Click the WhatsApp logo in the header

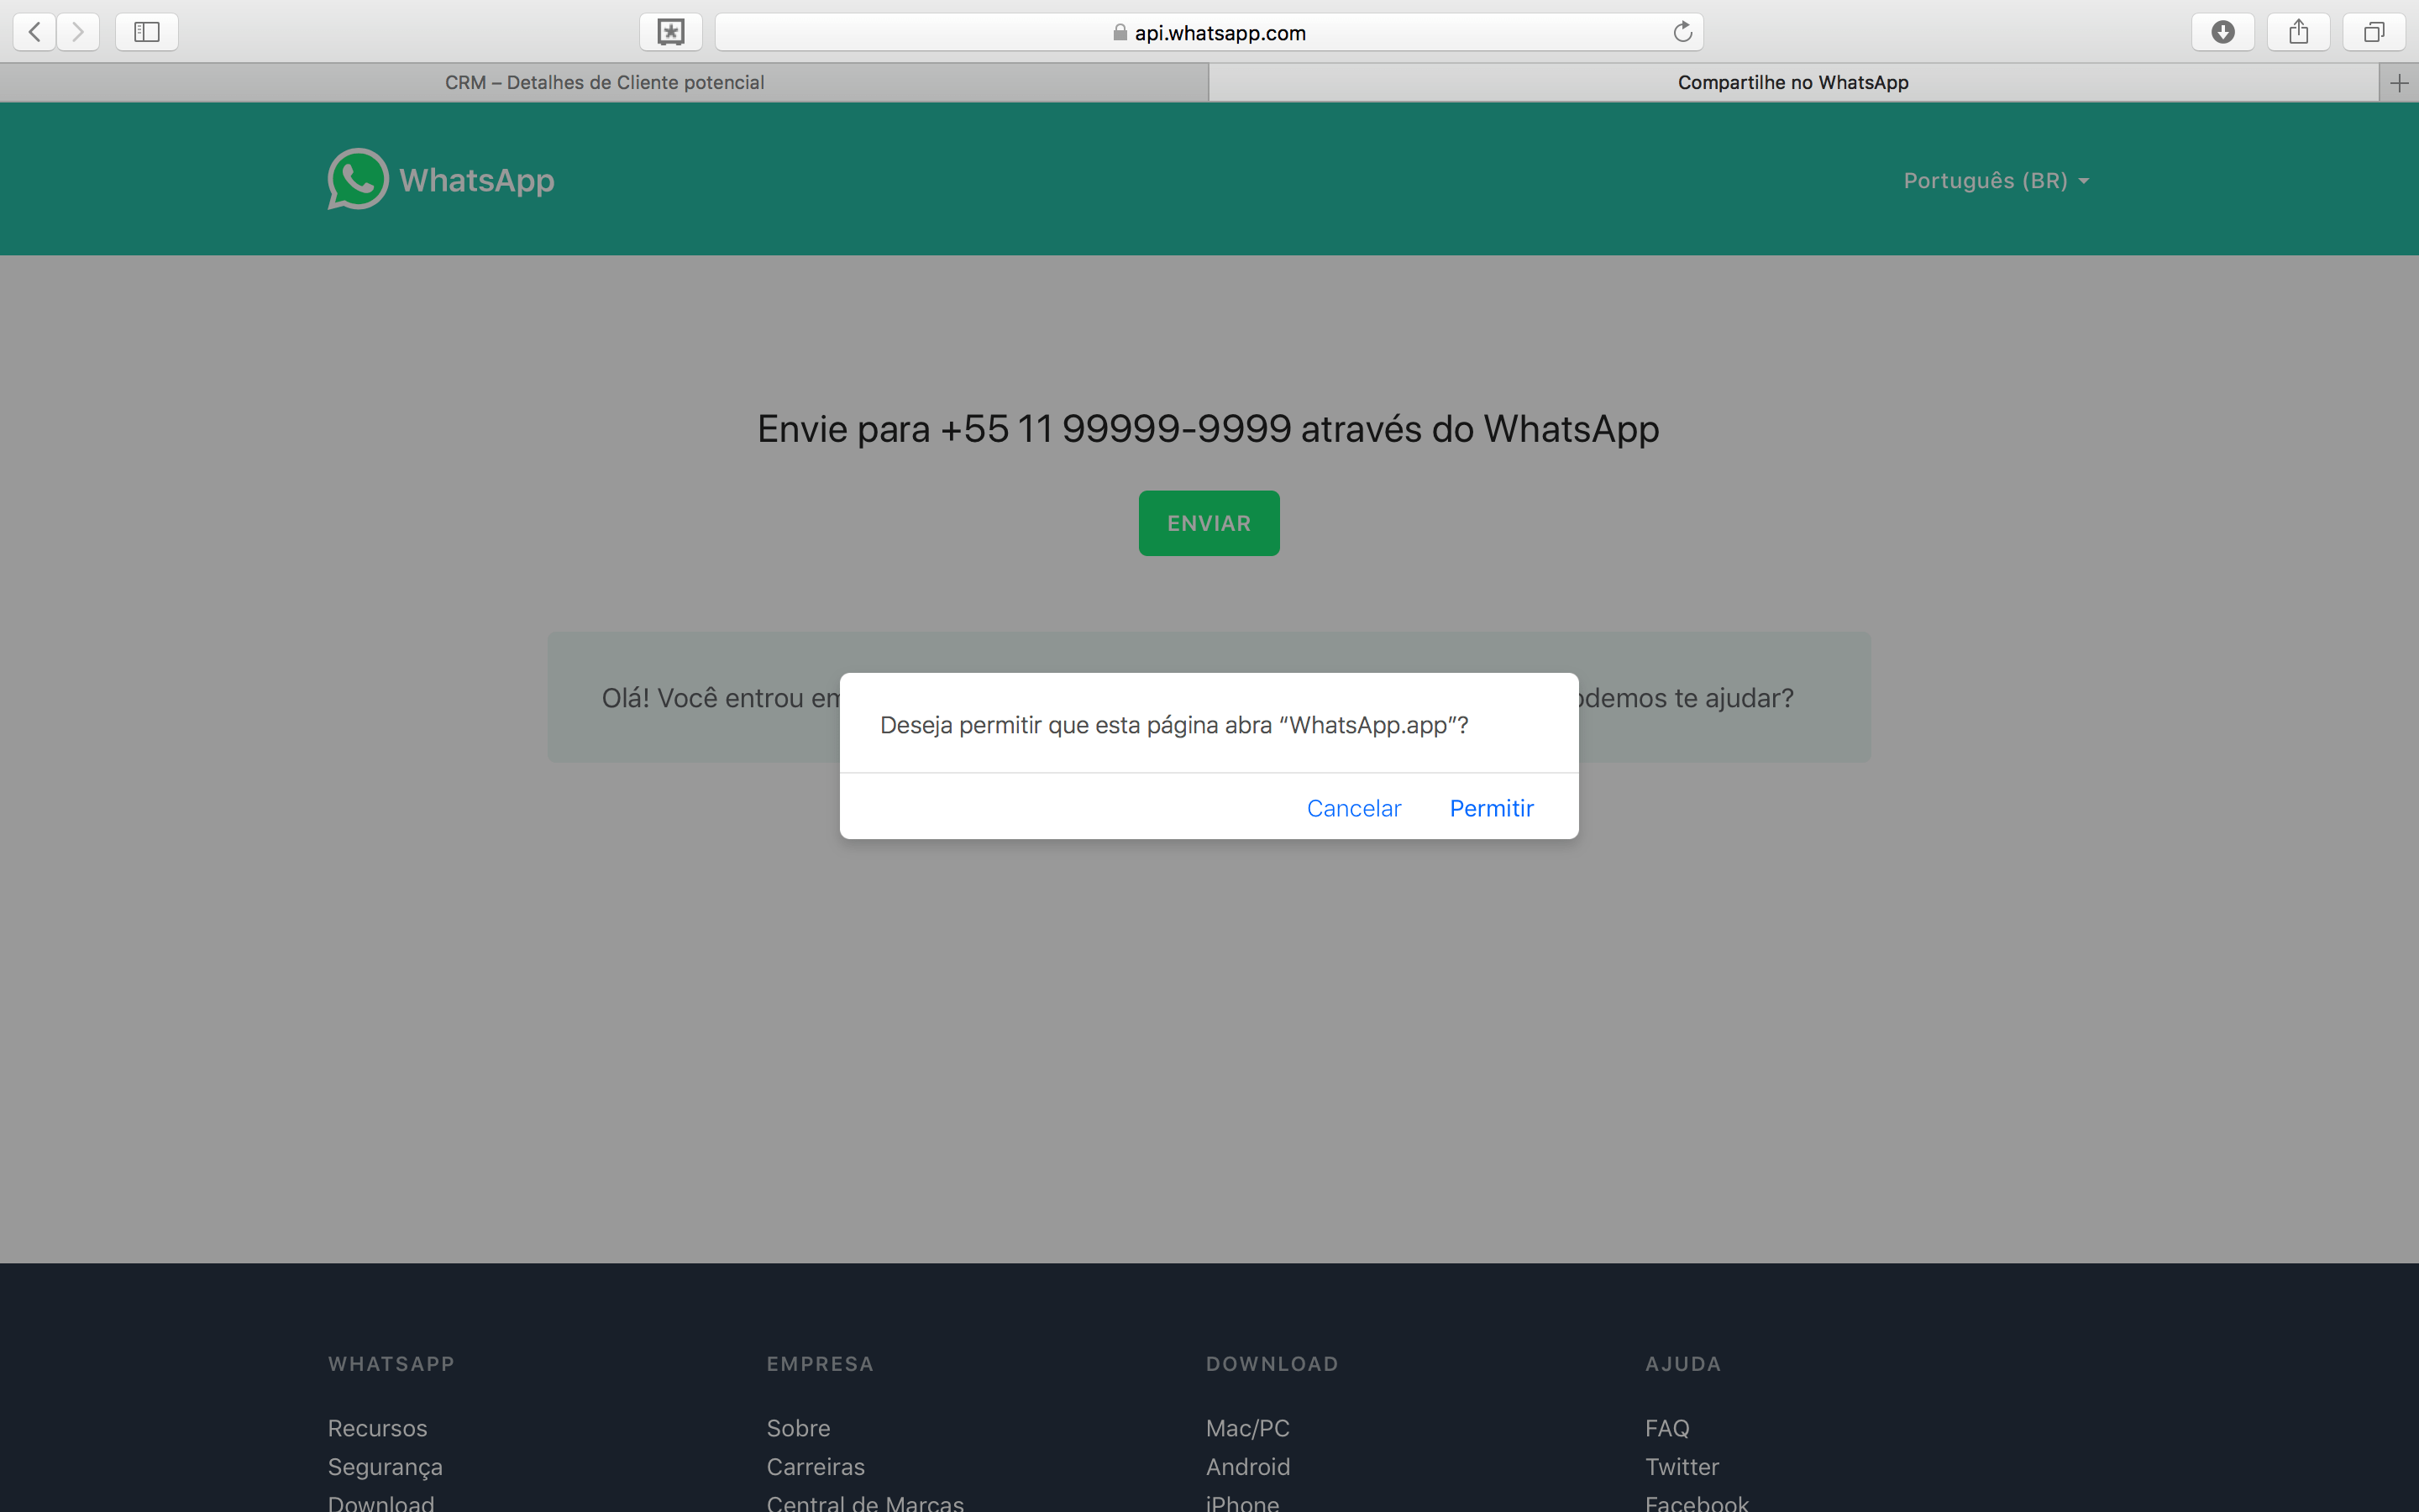tap(441, 180)
